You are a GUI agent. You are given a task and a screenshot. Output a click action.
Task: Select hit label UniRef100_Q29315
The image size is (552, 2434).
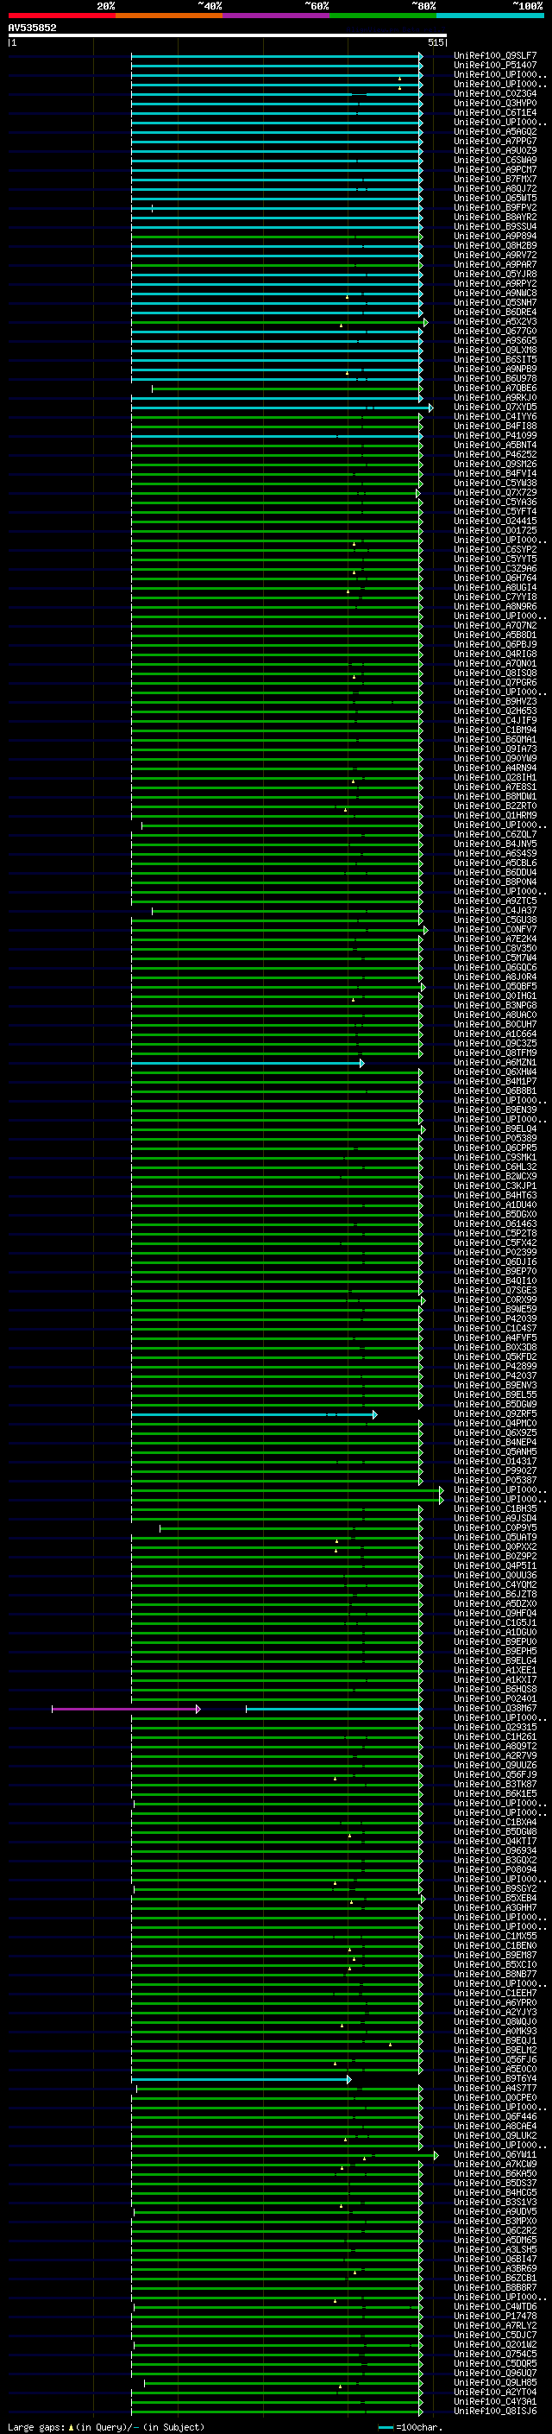(x=495, y=1727)
